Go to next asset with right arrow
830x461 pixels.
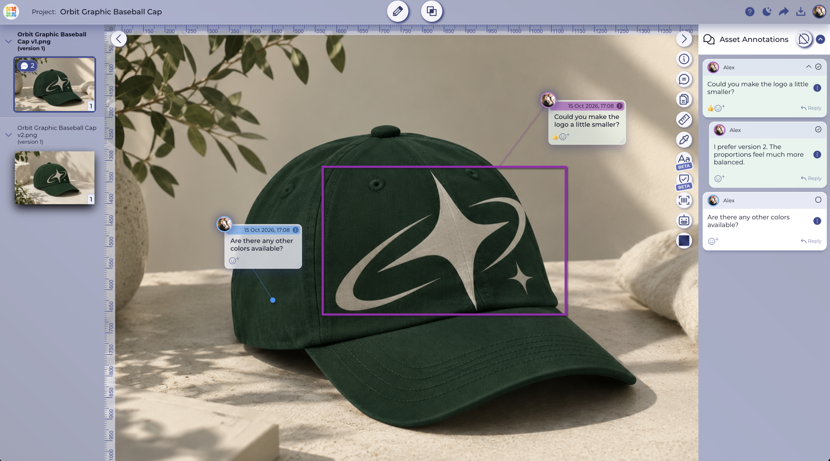(x=684, y=39)
